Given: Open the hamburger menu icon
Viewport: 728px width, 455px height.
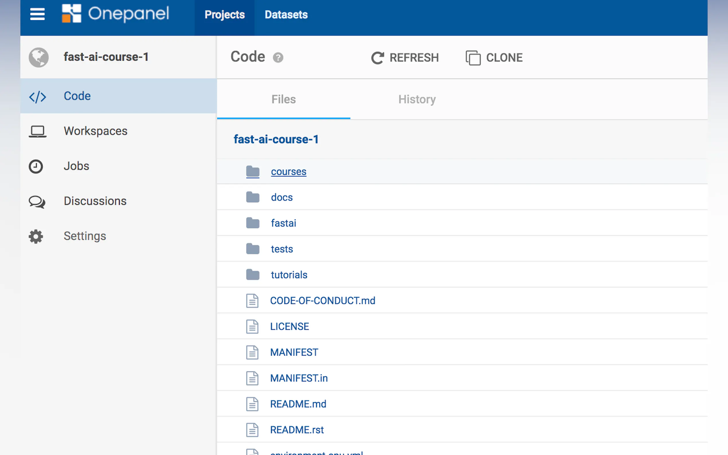Looking at the screenshot, I should pyautogui.click(x=37, y=14).
